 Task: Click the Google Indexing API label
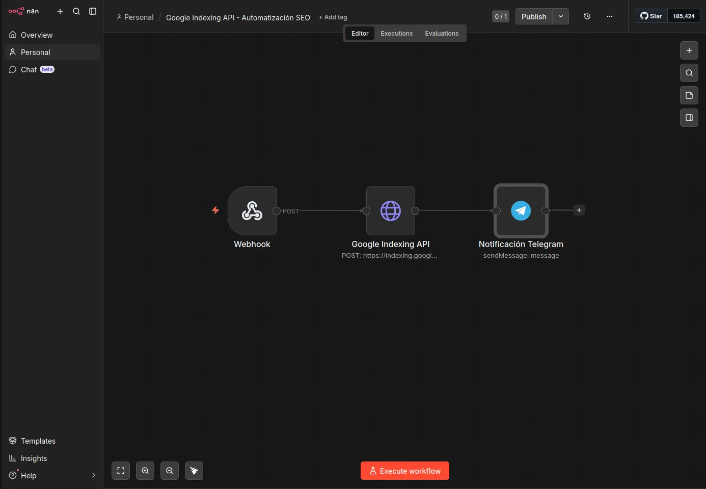(x=391, y=244)
